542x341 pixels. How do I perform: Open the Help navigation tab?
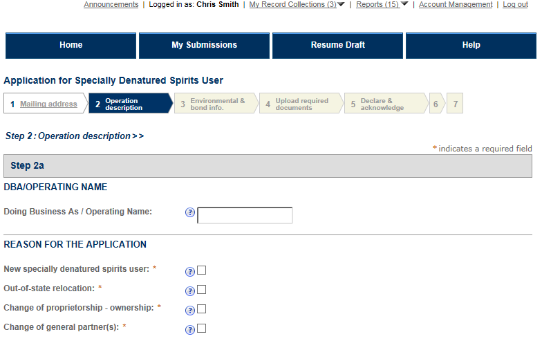471,45
